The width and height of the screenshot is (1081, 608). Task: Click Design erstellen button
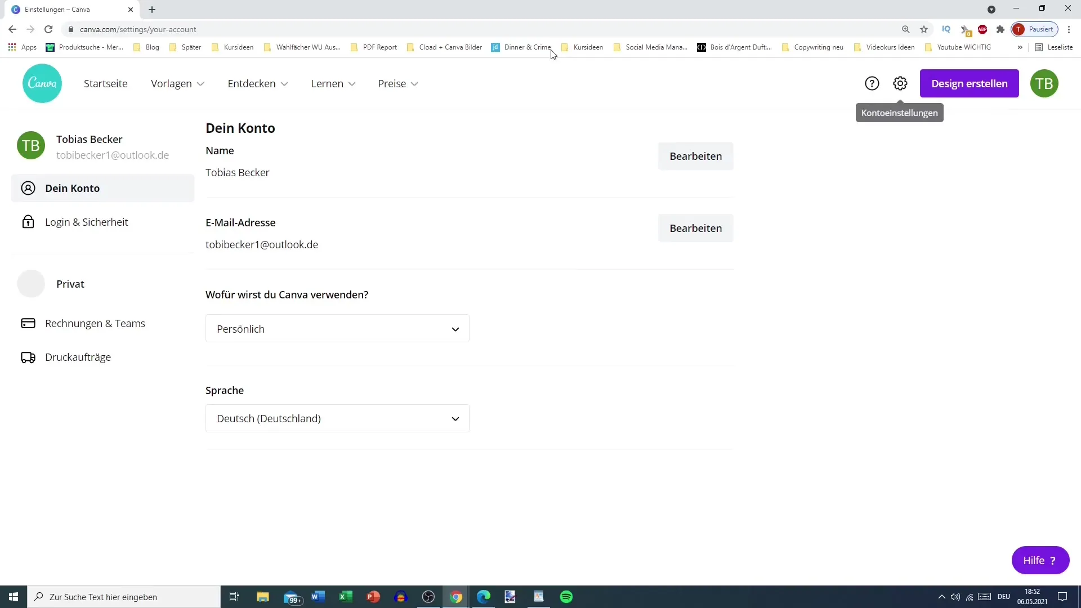(x=969, y=83)
